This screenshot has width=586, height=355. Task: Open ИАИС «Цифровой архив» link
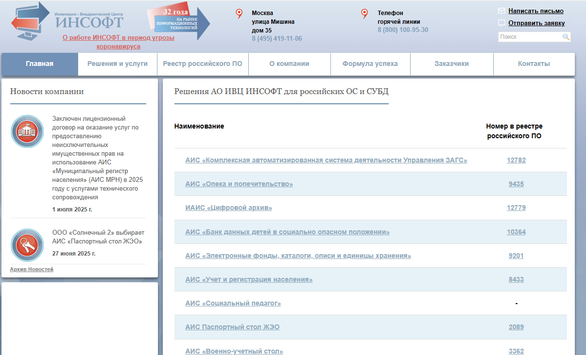click(x=228, y=208)
